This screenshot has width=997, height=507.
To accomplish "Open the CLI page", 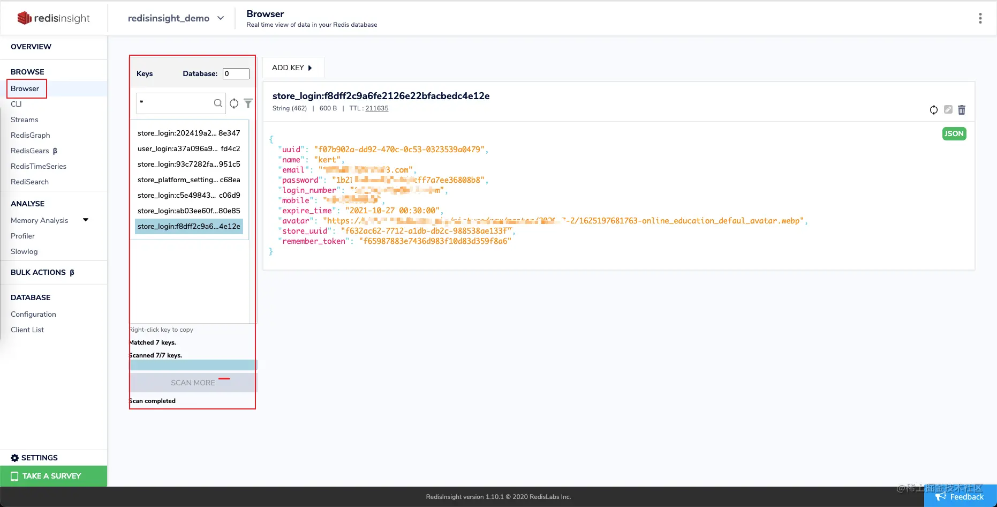I will (16, 104).
